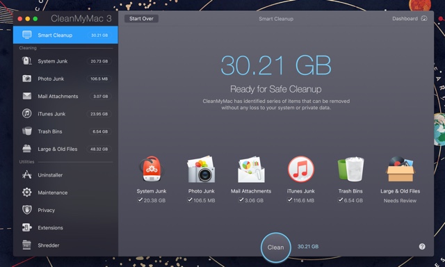Image resolution: width=445 pixels, height=267 pixels.
Task: Click the 106.5 MB Photo Junk sidebar badge
Action: click(x=99, y=79)
